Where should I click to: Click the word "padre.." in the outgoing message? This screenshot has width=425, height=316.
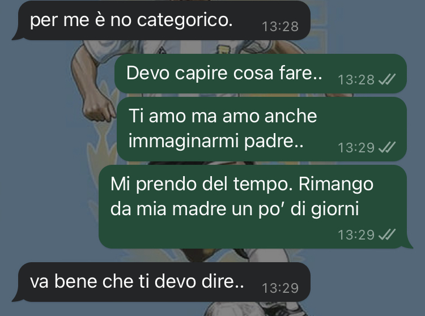(274, 142)
